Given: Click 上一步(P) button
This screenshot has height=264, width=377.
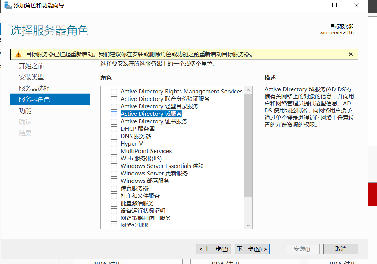Looking at the screenshot, I should (214, 249).
